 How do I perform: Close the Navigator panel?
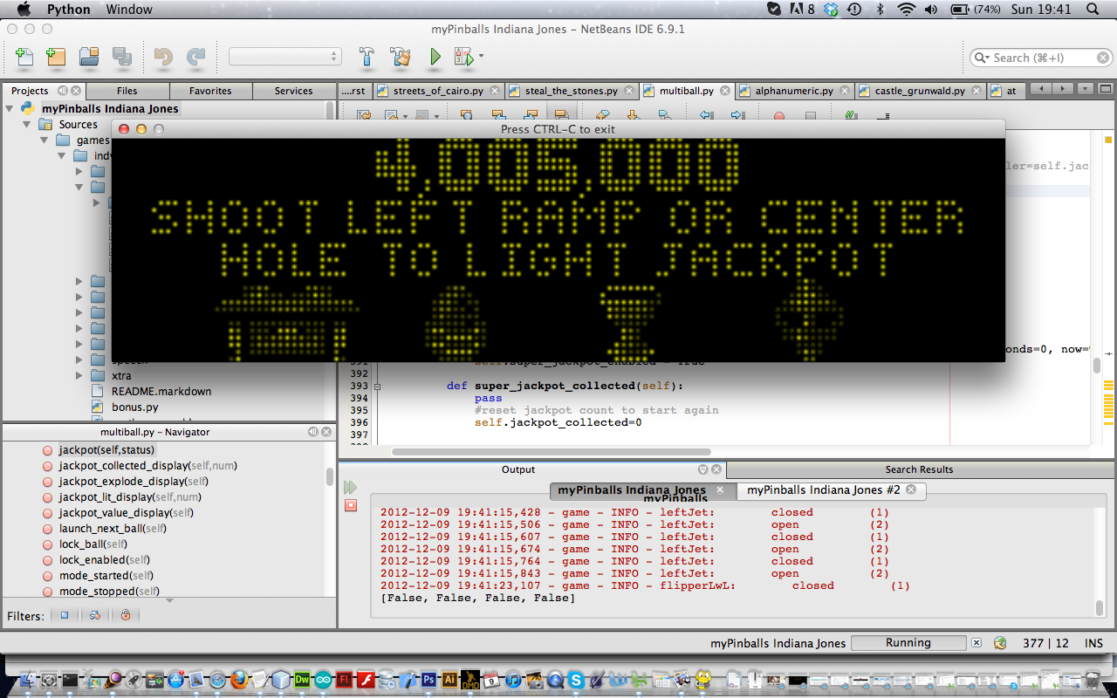[326, 432]
